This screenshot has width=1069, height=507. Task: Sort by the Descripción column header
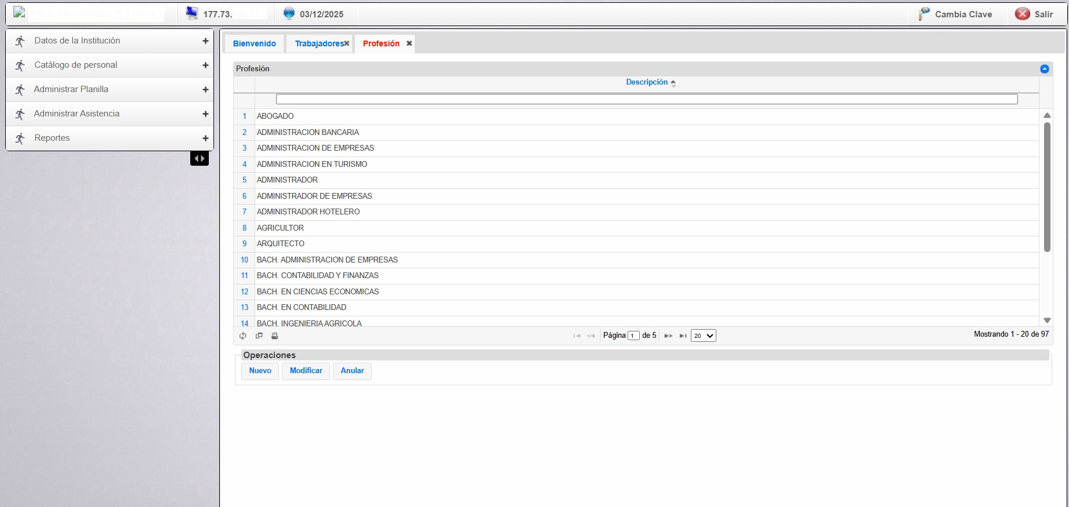pyautogui.click(x=647, y=82)
